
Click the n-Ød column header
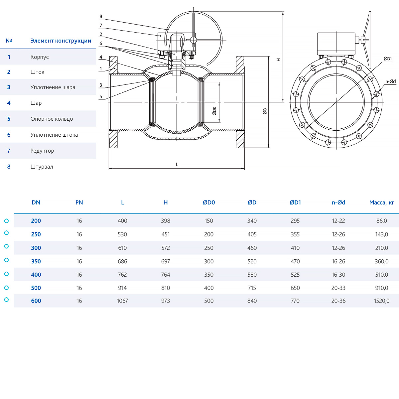click(x=338, y=202)
